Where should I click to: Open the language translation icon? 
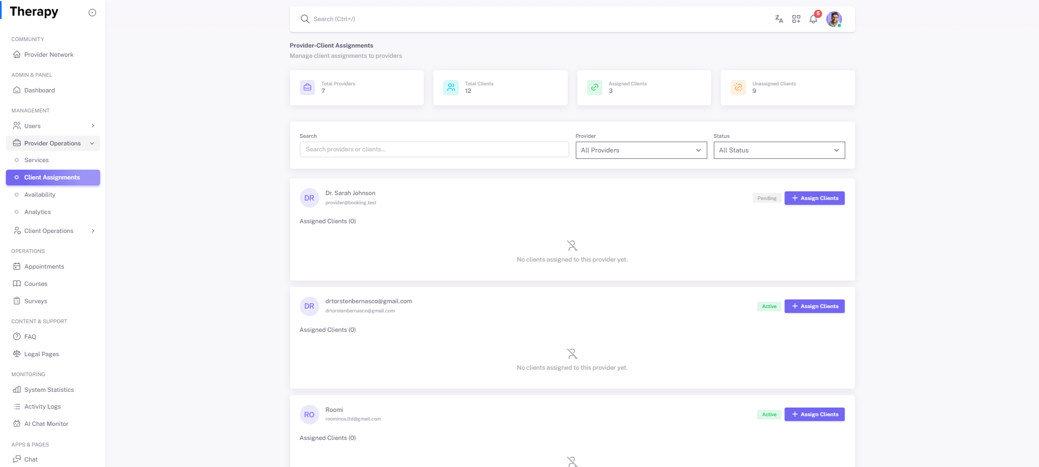(779, 19)
